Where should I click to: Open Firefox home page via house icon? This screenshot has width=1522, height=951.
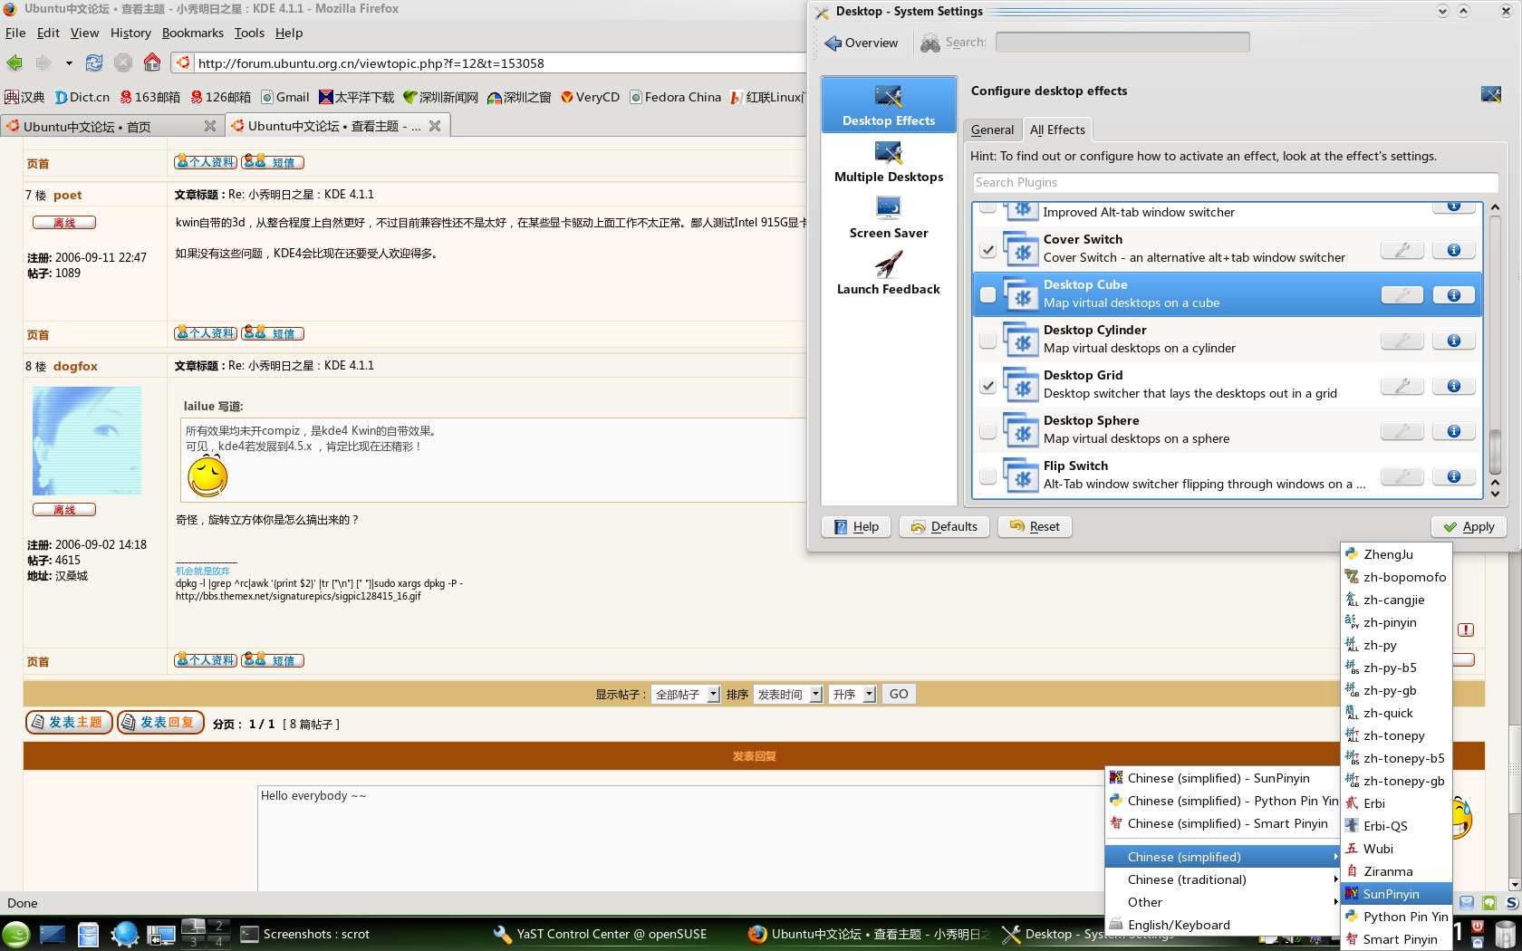[x=152, y=62]
